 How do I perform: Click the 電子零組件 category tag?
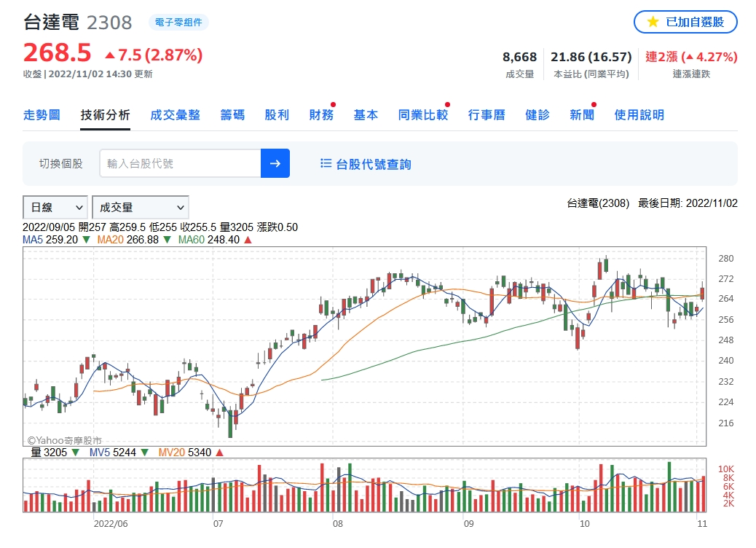(x=178, y=22)
